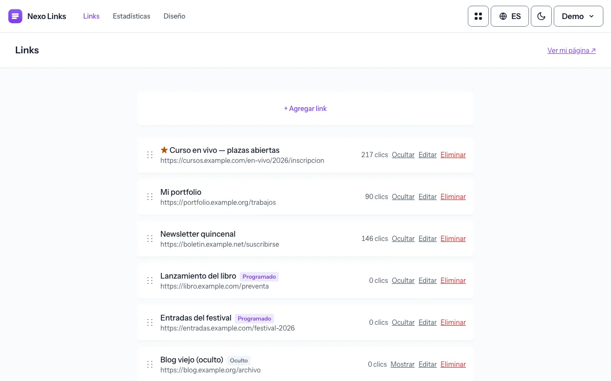Viewport: 611px width, 381px height.
Task: Delete the Blog viejo (oculto) link
Action: click(x=453, y=364)
